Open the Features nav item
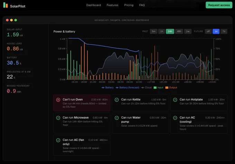The width and height of the screenshot is (235, 164). pyautogui.click(x=112, y=5)
